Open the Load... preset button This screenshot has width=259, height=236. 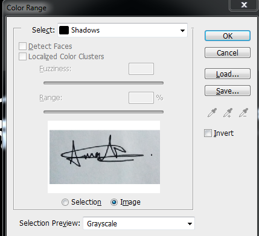(x=228, y=74)
